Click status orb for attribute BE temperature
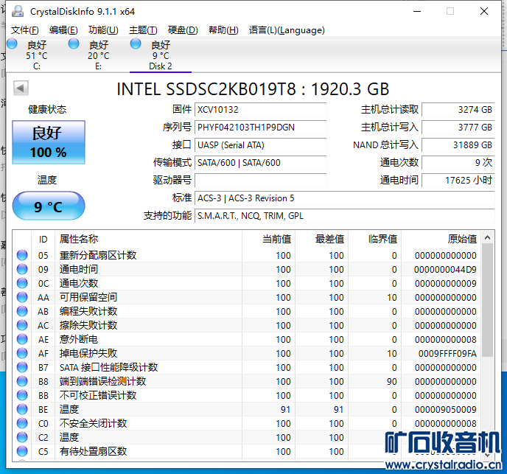 point(23,410)
